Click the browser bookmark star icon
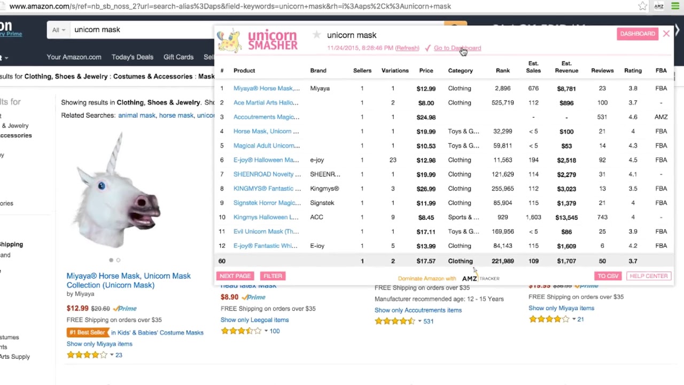The image size is (684, 385). coord(642,6)
